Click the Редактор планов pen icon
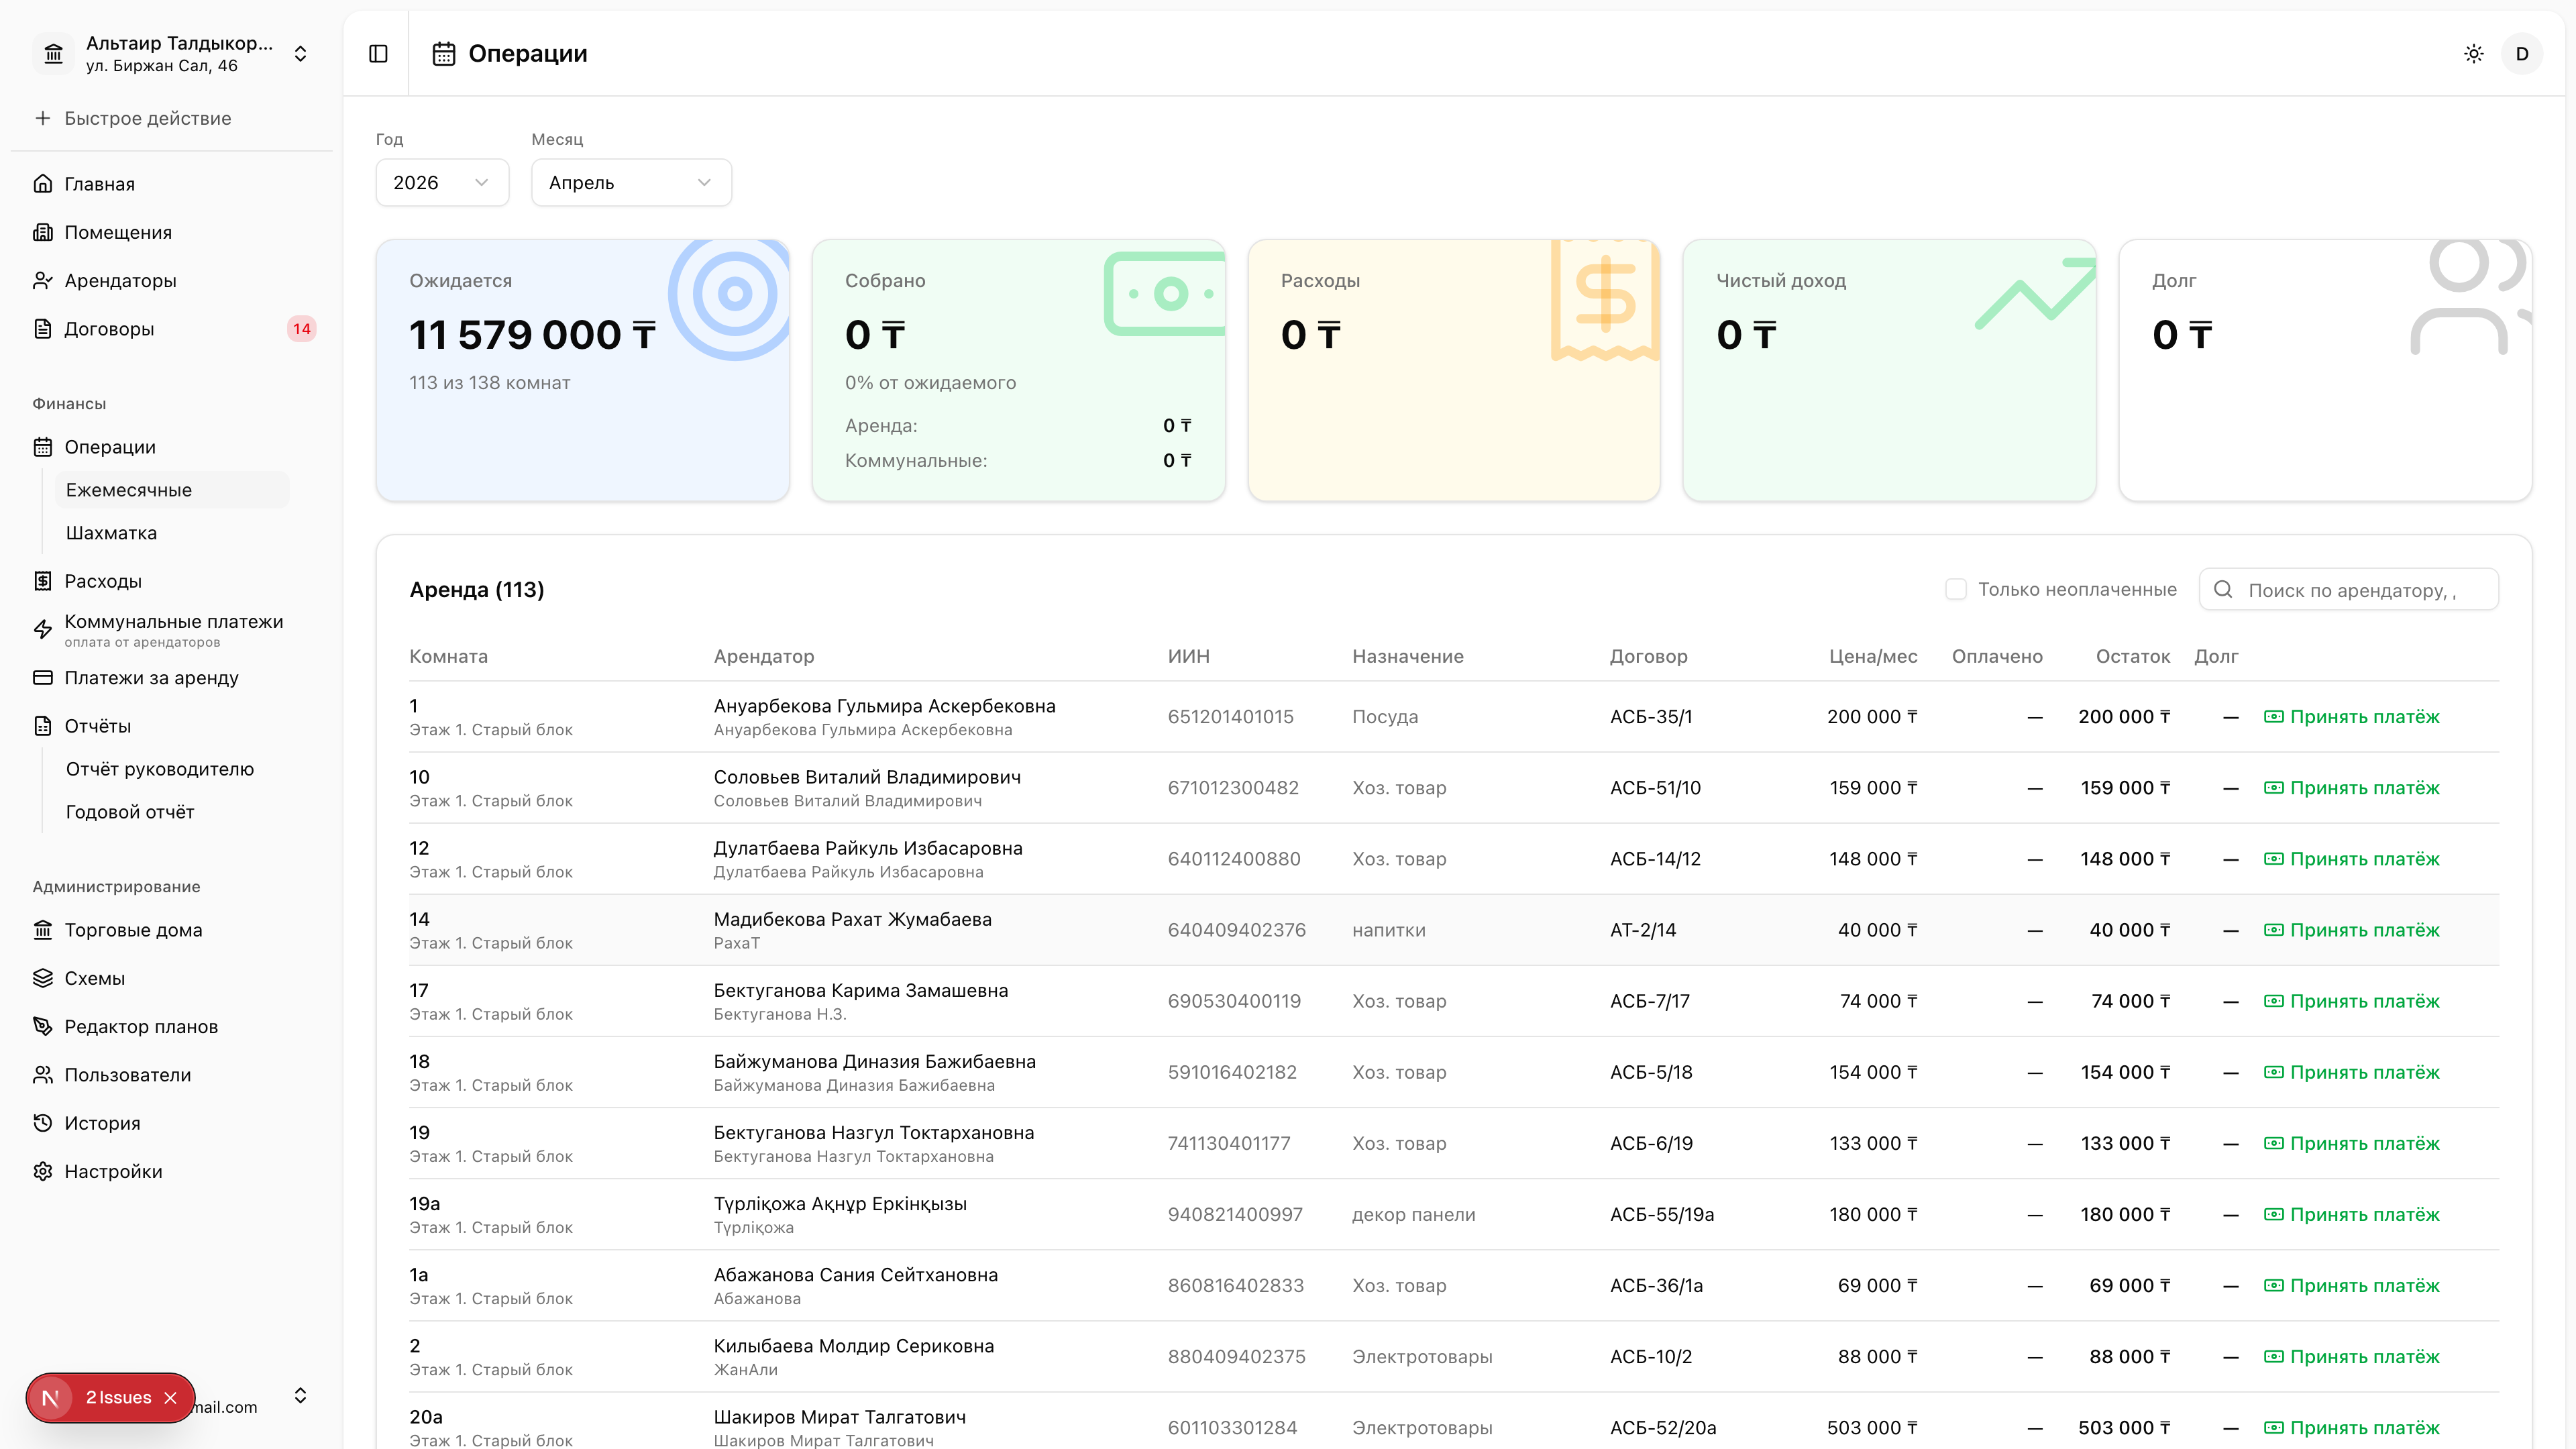 [43, 1027]
